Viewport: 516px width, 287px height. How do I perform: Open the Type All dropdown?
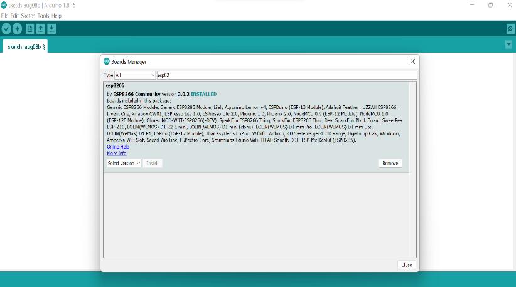tap(135, 75)
